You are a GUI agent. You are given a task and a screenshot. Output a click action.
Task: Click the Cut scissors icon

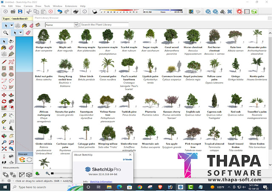click(29, 11)
